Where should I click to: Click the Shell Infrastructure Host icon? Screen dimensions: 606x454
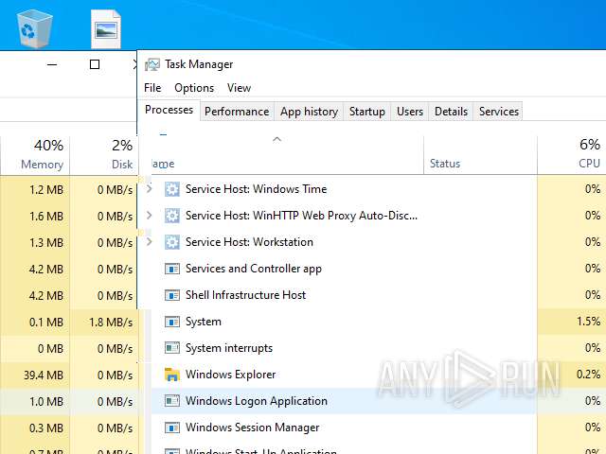pyautogui.click(x=172, y=295)
